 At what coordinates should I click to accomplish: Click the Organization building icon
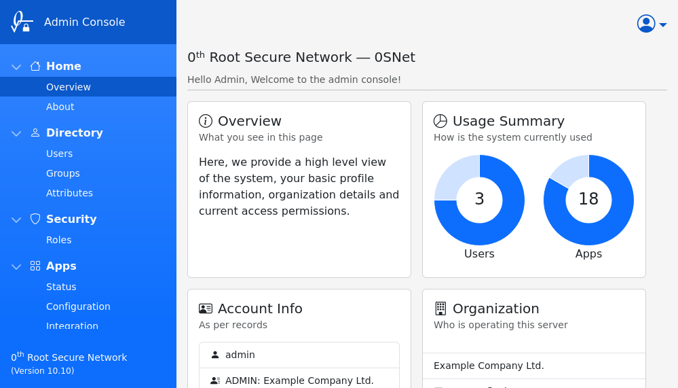coord(440,308)
